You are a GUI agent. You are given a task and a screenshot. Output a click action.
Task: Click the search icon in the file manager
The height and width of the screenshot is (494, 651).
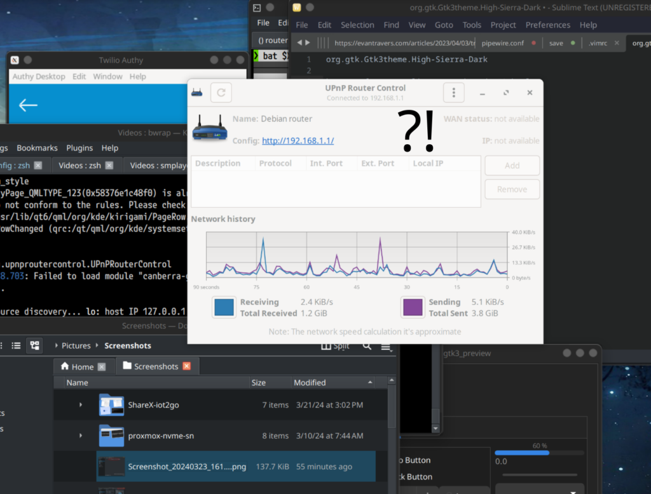click(367, 346)
